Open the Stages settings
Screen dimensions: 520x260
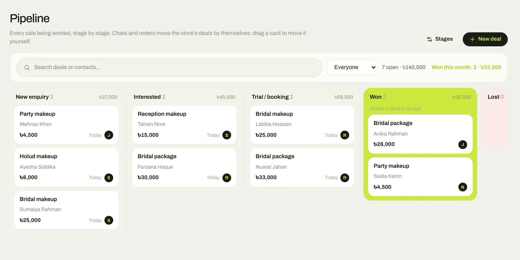(440, 39)
